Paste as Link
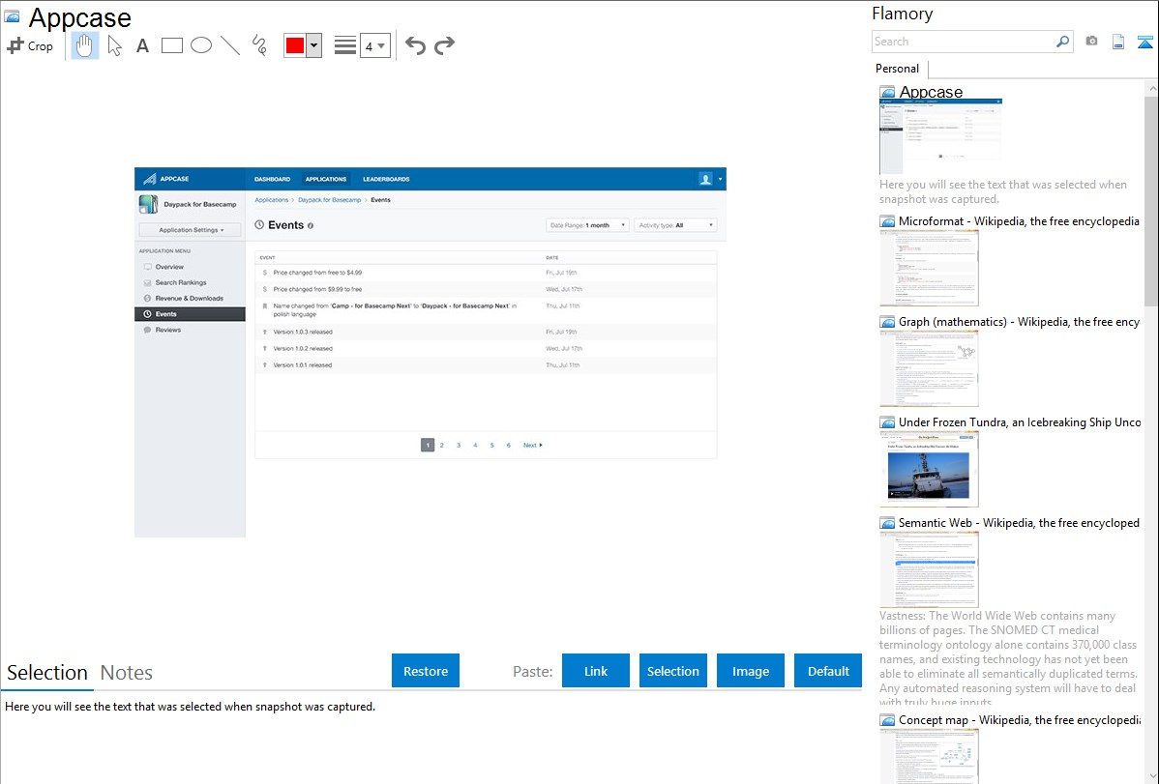Screen dimensions: 1159x784 (596, 671)
